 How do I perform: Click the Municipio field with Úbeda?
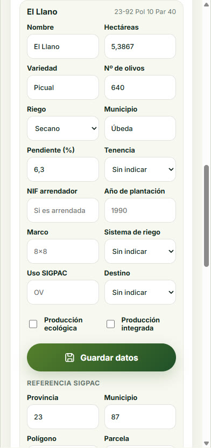click(140, 128)
